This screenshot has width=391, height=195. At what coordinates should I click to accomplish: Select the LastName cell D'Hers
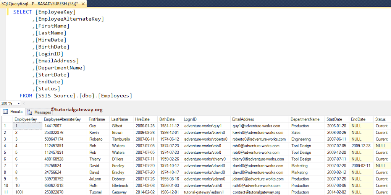coord(121,159)
